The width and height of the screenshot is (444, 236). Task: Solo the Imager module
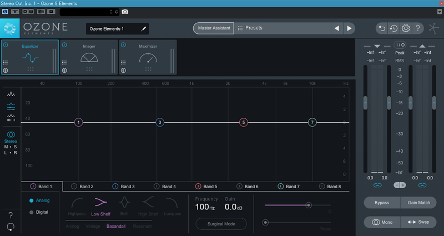tap(64, 71)
